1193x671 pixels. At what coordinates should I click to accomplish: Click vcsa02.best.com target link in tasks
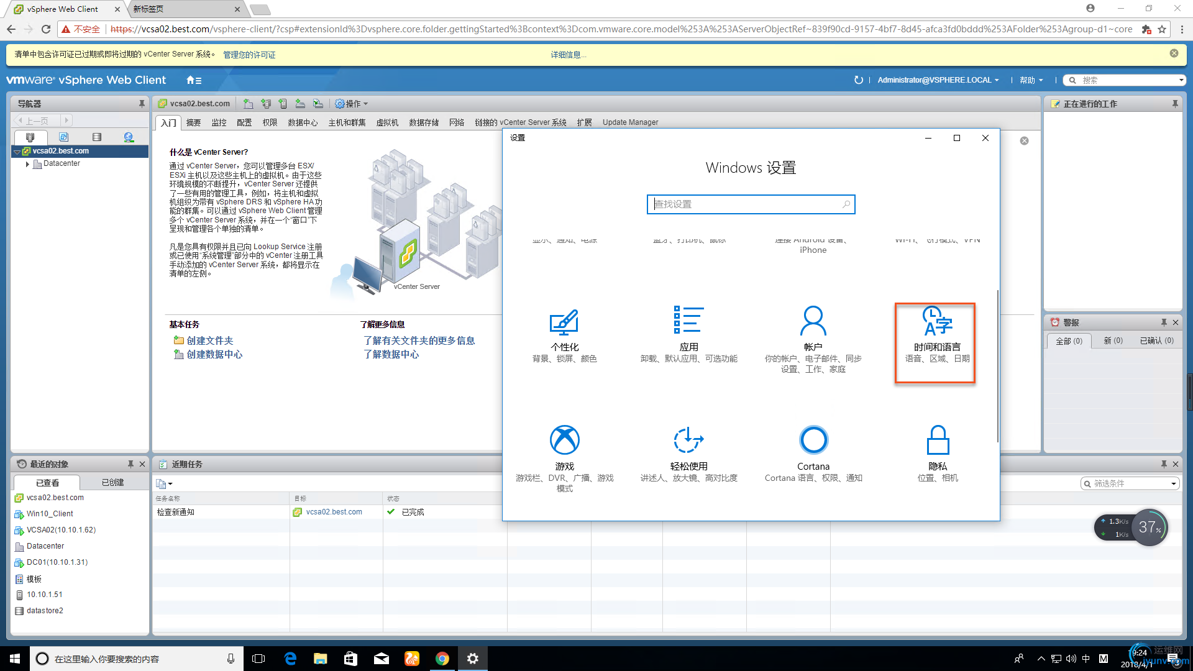[x=334, y=512]
